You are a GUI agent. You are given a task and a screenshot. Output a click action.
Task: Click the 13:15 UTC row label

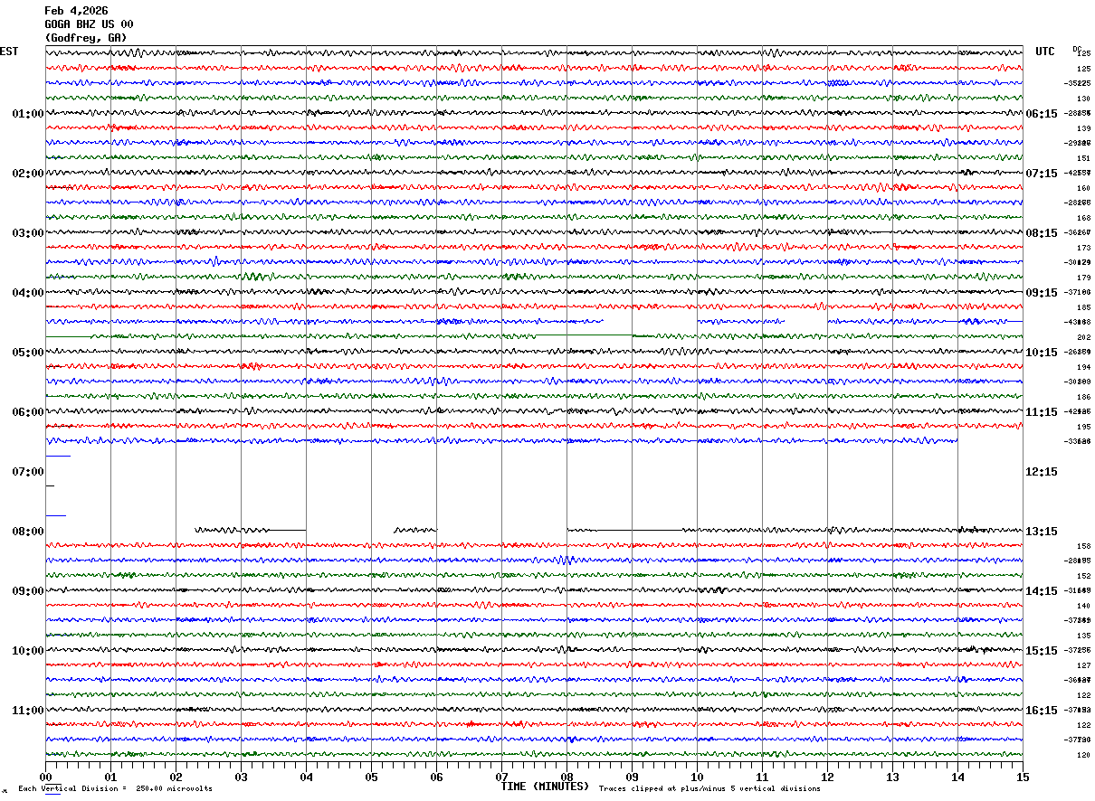[x=1042, y=532]
